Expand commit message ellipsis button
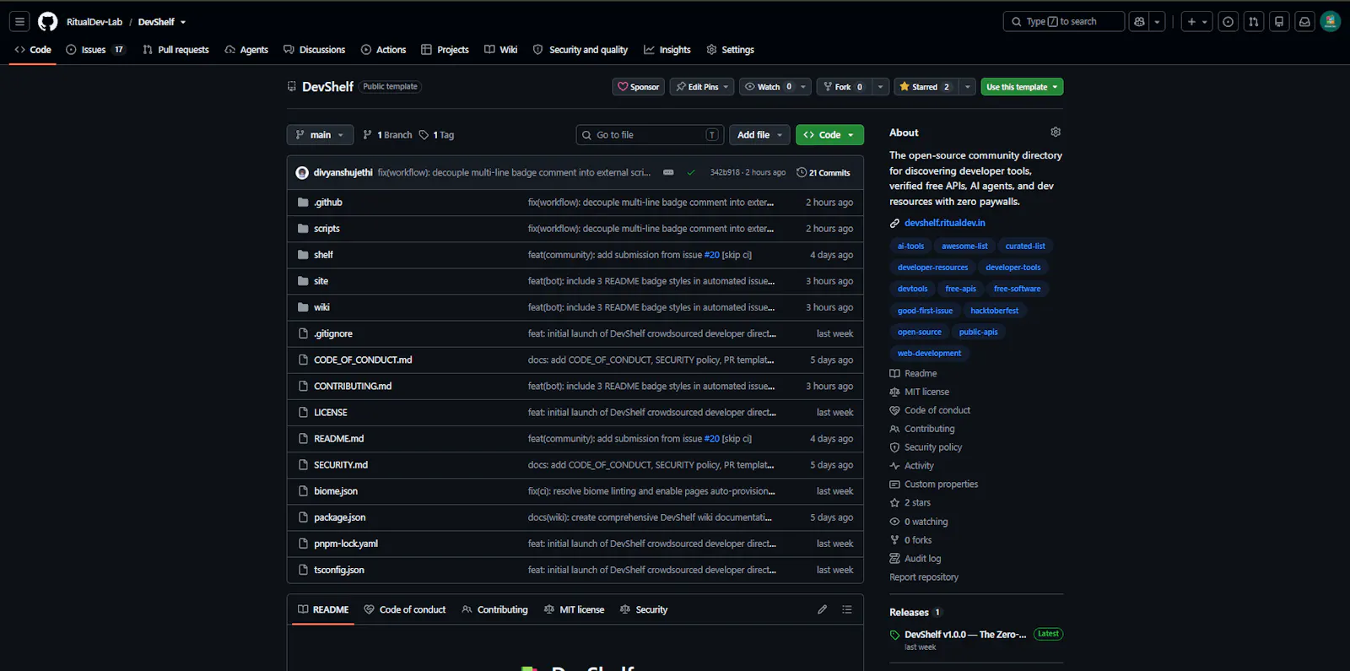 pyautogui.click(x=668, y=172)
